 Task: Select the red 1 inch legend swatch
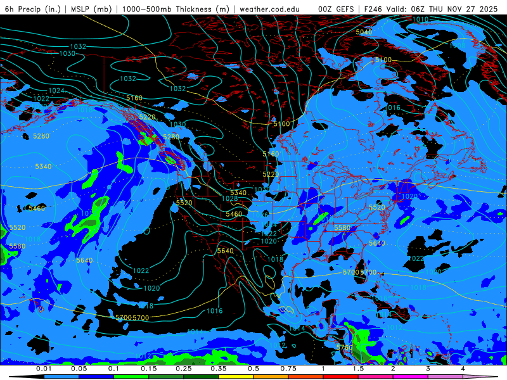(341, 377)
